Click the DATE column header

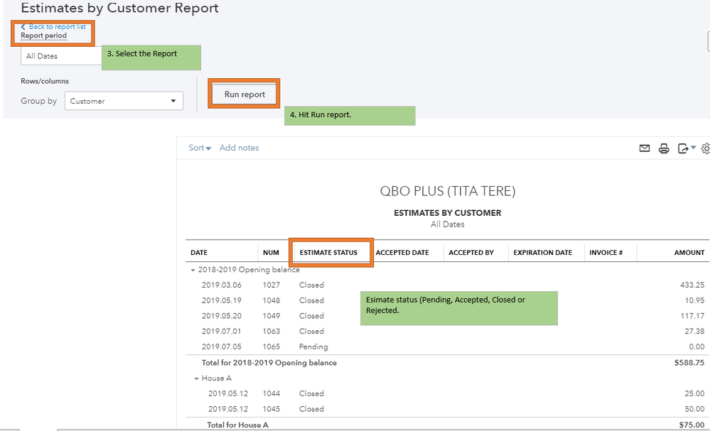pos(199,252)
